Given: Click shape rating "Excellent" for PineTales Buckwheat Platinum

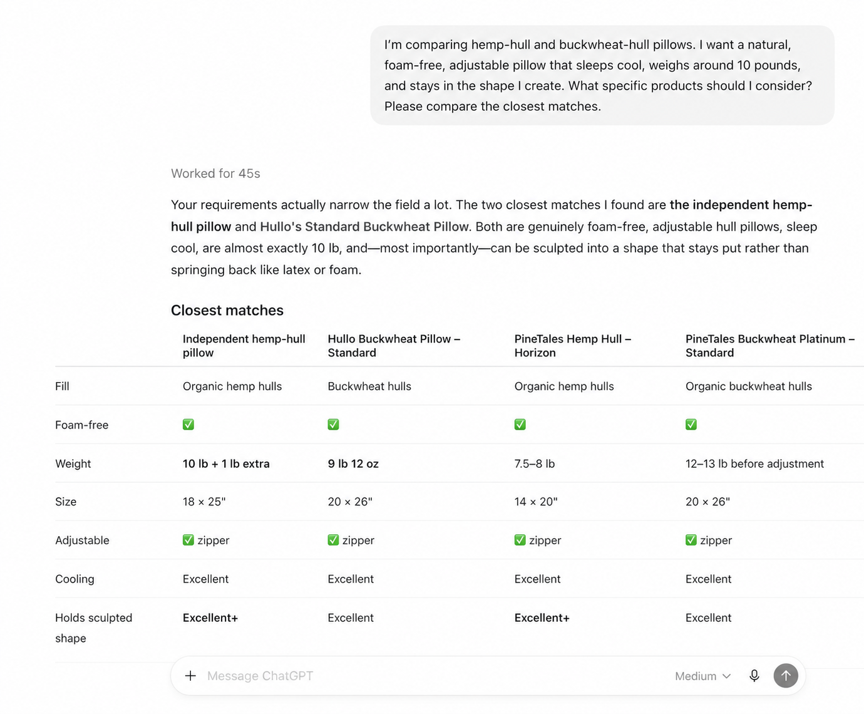Looking at the screenshot, I should tap(708, 618).
